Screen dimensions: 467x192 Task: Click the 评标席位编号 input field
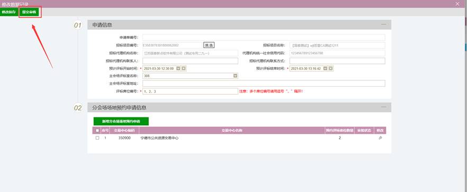(190, 92)
